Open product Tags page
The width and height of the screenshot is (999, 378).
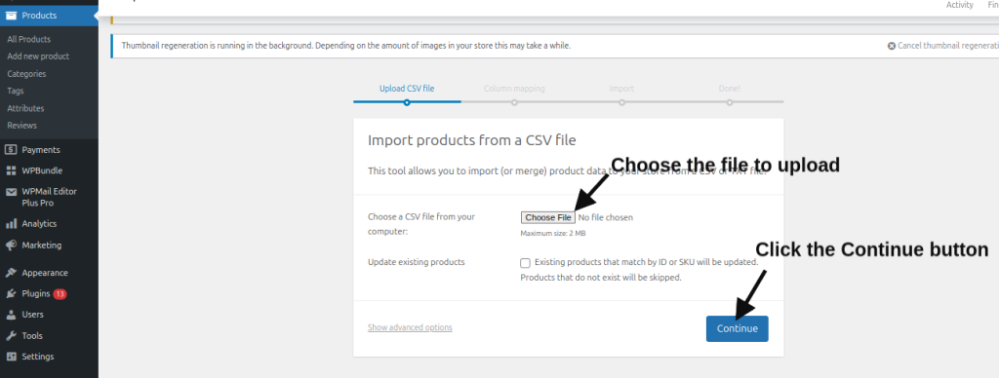[16, 91]
